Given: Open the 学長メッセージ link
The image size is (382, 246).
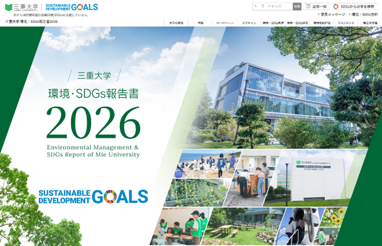Looking at the screenshot, I should coord(331,15).
